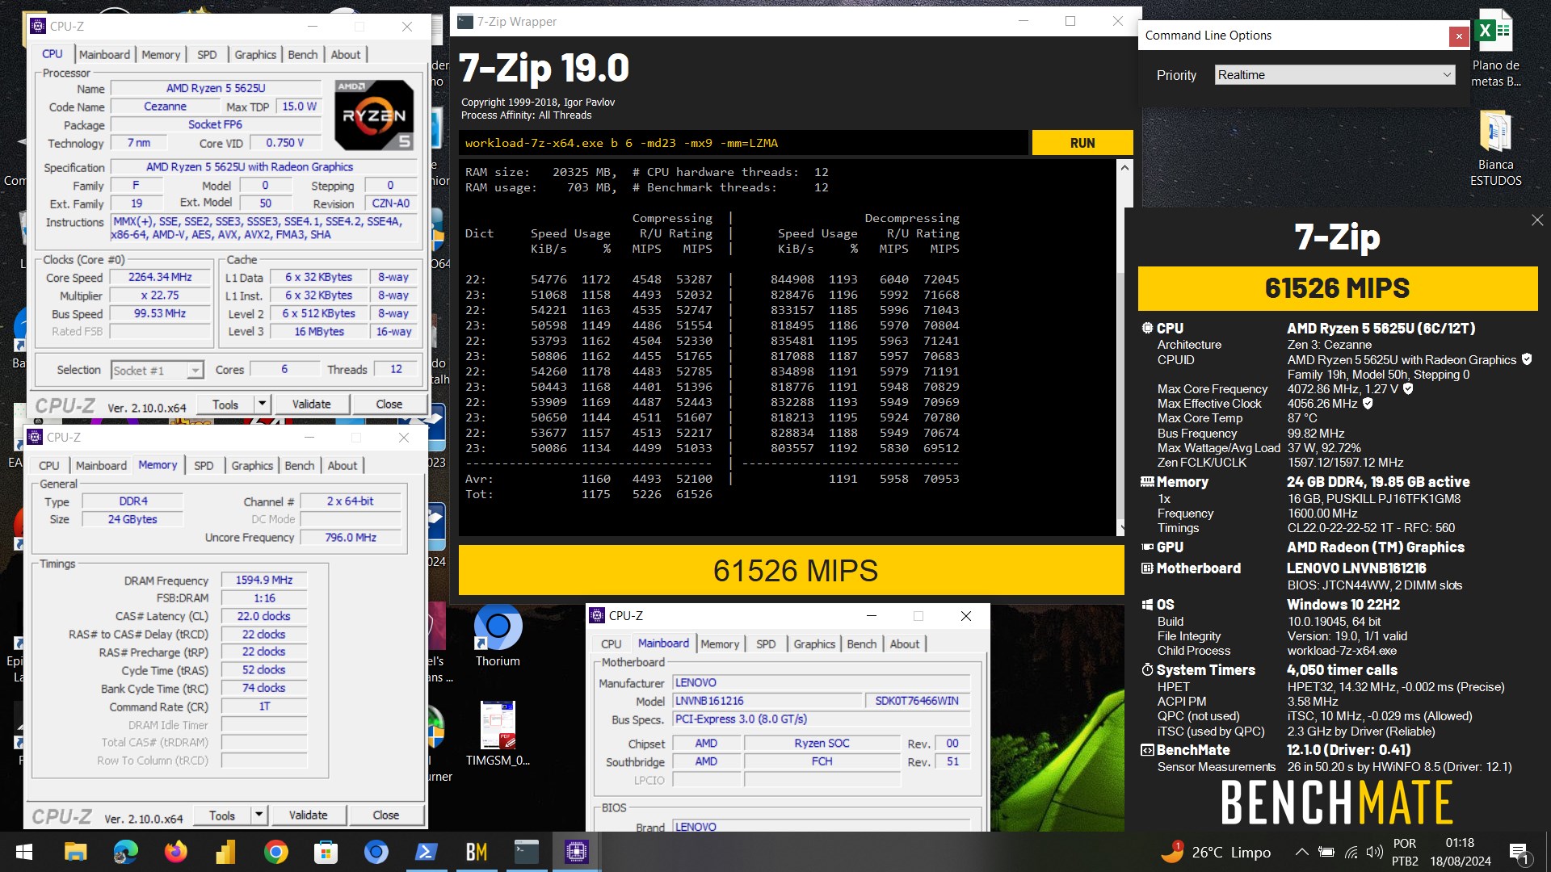Launch Google Chrome from the taskbar
This screenshot has height=872, width=1551.
pyautogui.click(x=275, y=852)
